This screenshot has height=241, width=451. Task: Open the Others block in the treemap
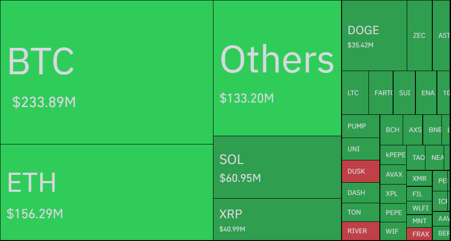tap(277, 68)
